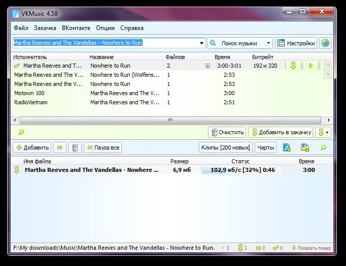
Task: Click the trash delete download icon
Action: coord(75,147)
